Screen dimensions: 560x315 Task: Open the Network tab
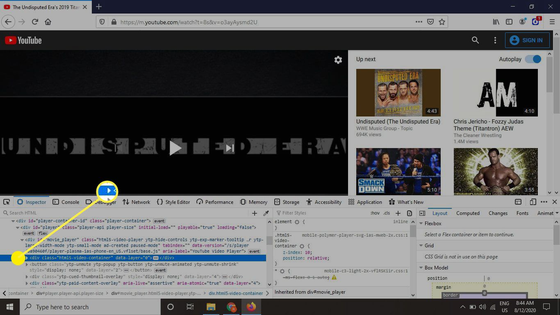(137, 202)
